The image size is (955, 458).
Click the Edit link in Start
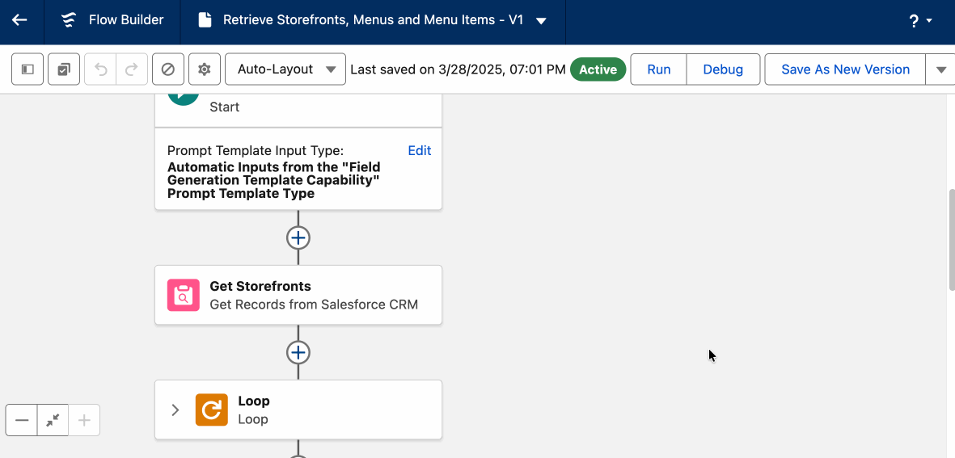419,150
